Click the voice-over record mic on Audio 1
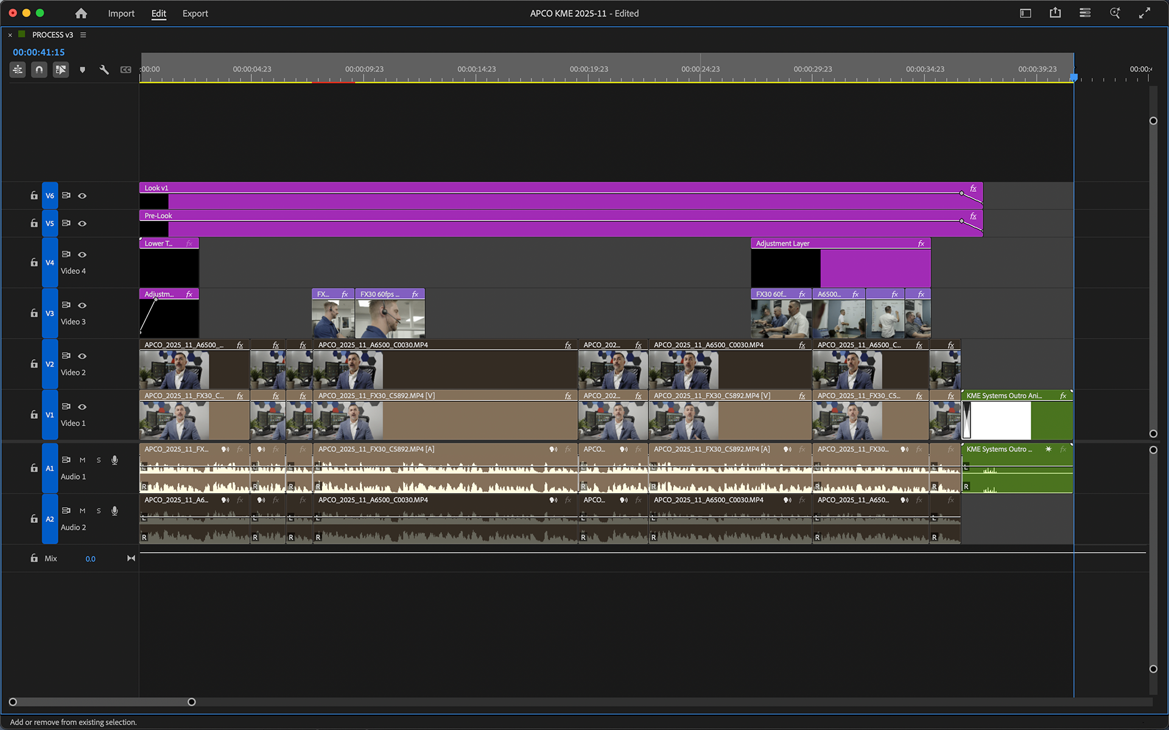Viewport: 1169px width, 730px height. tap(114, 460)
